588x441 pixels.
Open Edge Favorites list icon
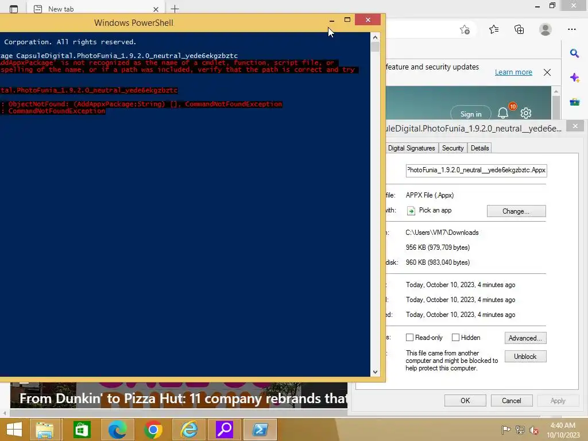click(494, 29)
